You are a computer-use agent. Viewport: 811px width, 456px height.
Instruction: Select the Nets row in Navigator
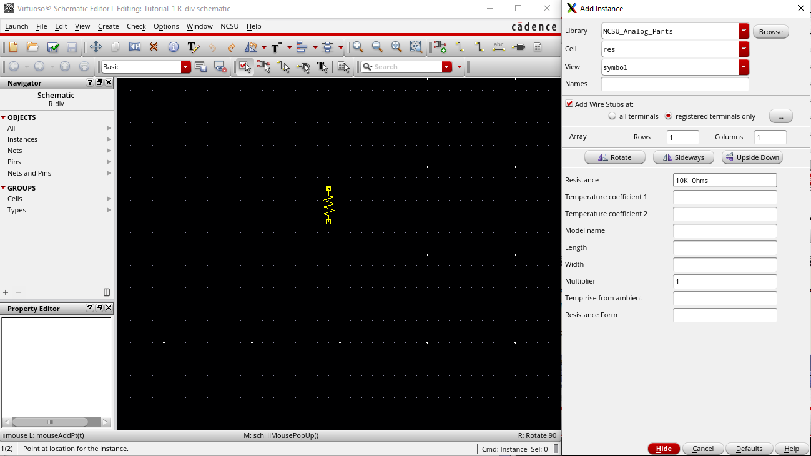(x=56, y=151)
